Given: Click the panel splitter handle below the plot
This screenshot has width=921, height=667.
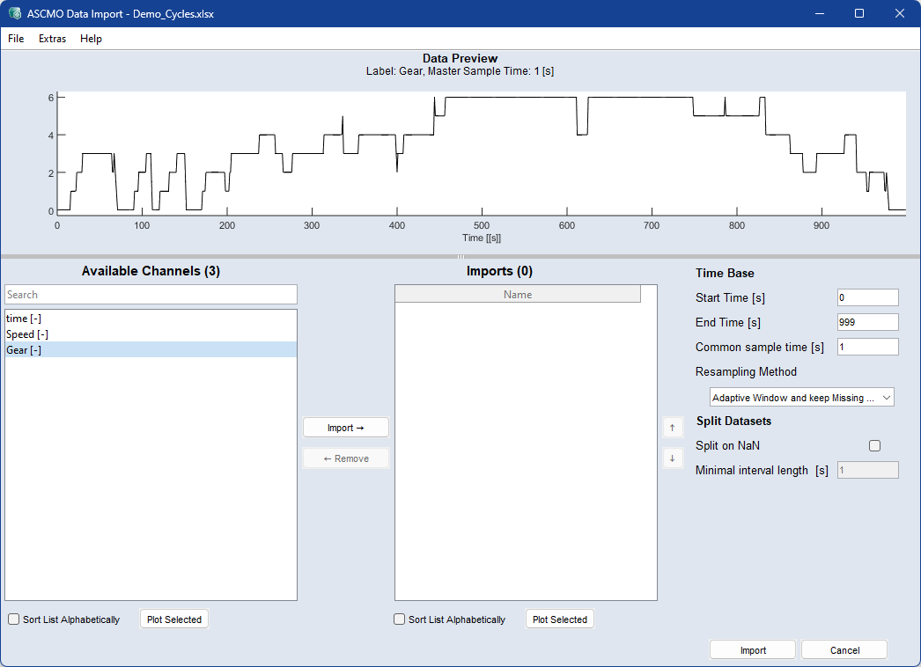Looking at the screenshot, I should [x=460, y=257].
